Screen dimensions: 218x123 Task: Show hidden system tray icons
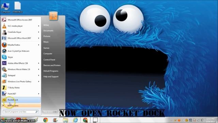pos(171,120)
